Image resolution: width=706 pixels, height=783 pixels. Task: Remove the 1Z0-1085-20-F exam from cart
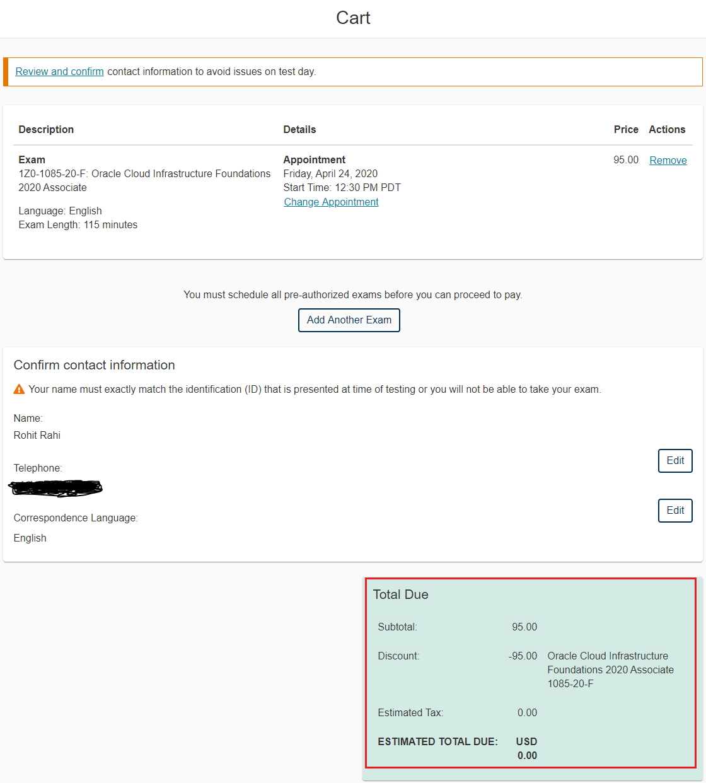(668, 160)
